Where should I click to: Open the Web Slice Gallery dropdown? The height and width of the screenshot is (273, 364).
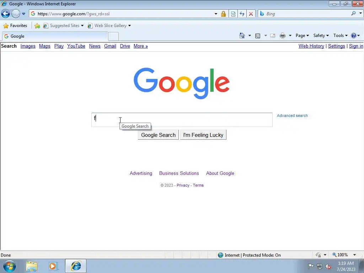point(109,26)
